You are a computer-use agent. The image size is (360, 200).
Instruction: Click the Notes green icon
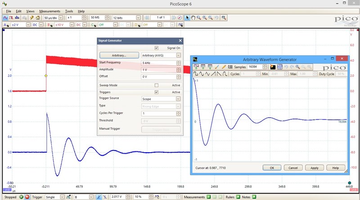pos(254,197)
